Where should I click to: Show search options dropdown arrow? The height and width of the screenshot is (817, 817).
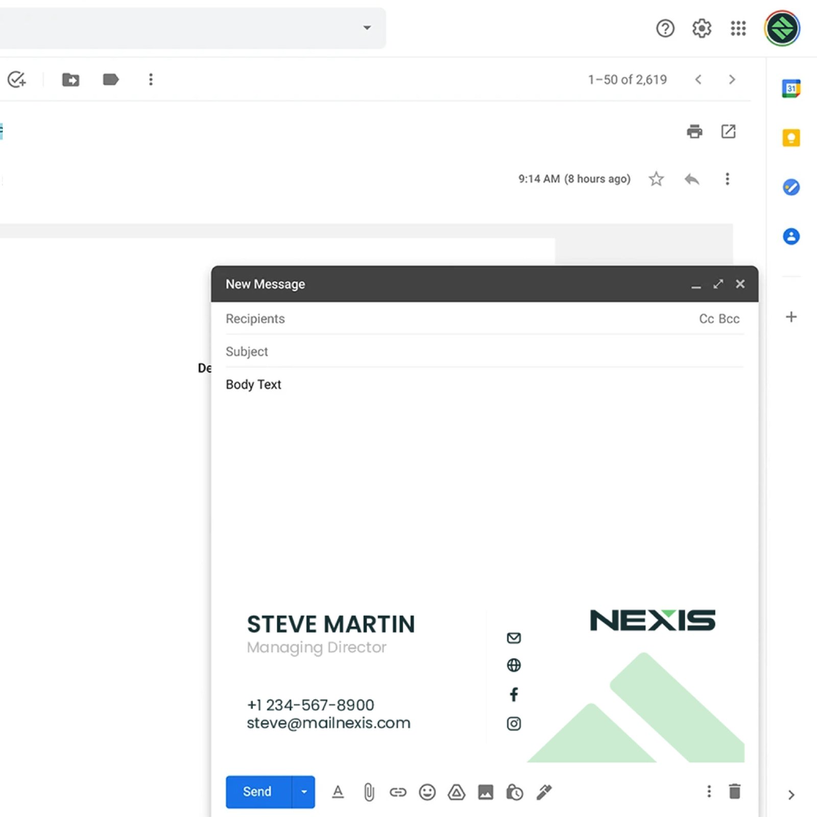pyautogui.click(x=367, y=28)
